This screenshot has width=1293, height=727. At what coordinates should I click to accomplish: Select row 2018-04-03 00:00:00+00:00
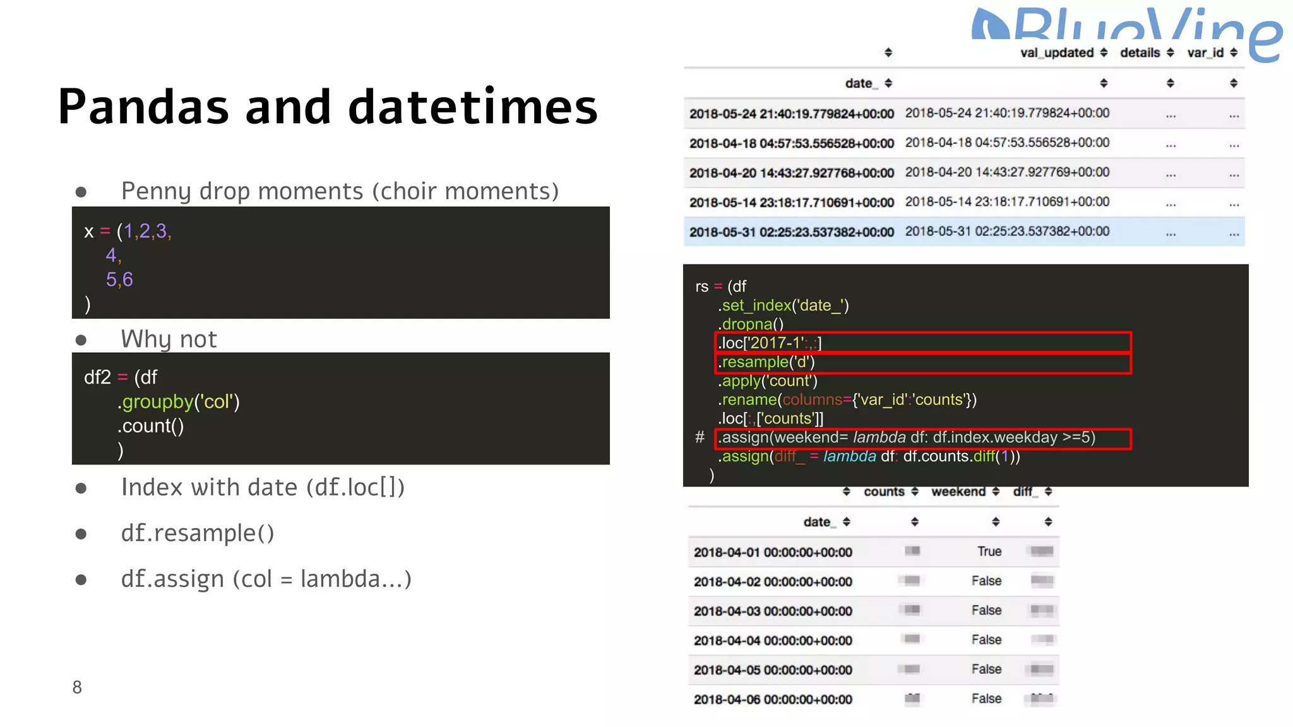coord(873,611)
